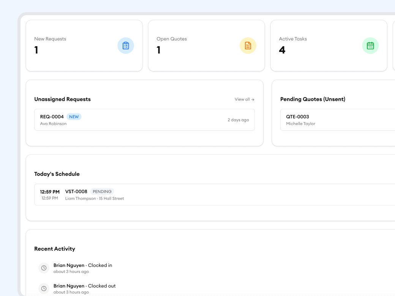Click the clock icon beside Brian Nguyen's clock-in
Screen dimensions: 395x296
(44, 268)
